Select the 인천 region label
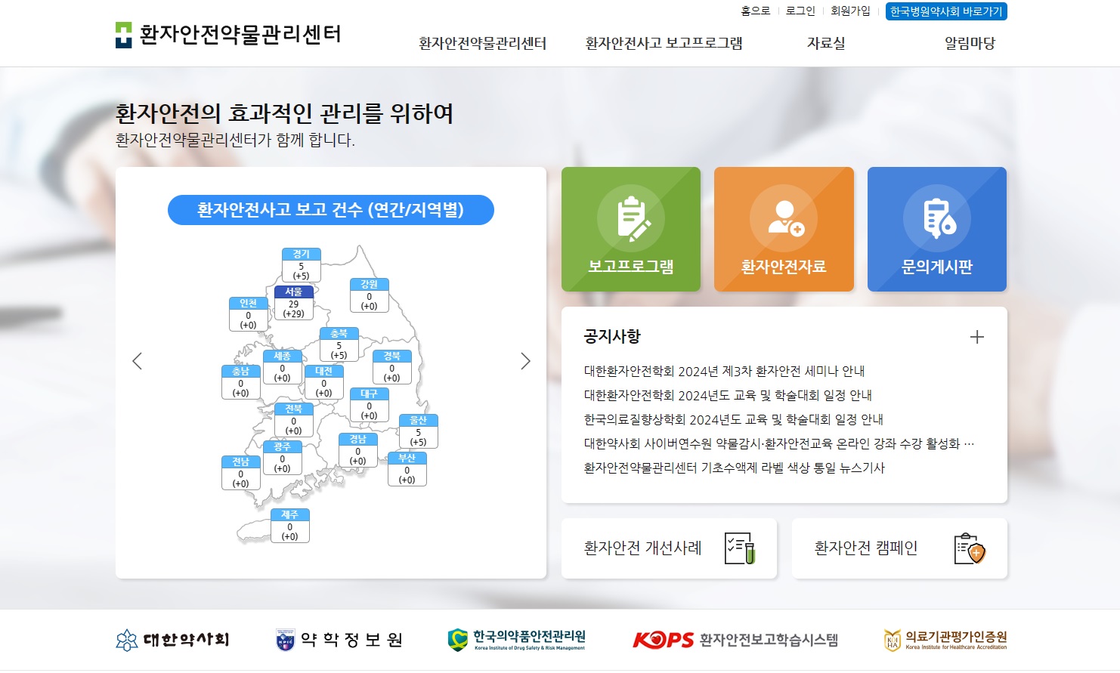The width and height of the screenshot is (1120, 673). (249, 314)
